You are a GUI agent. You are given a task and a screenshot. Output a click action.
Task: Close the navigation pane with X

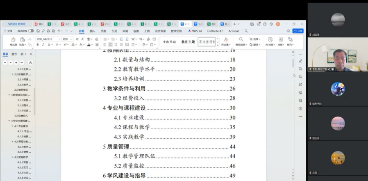[x=31, y=54]
